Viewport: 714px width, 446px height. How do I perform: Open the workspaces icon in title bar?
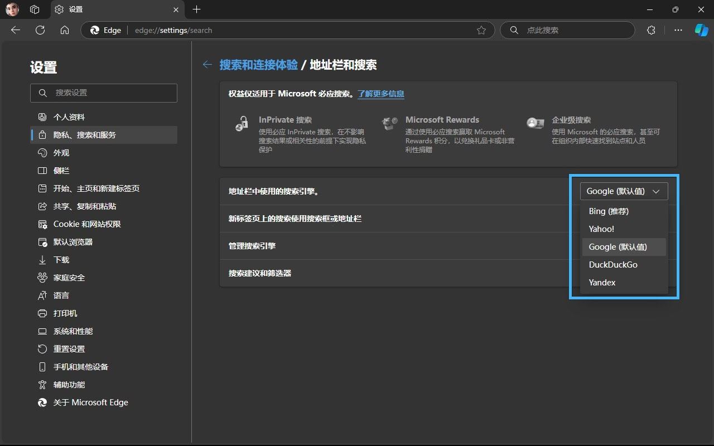tap(35, 9)
